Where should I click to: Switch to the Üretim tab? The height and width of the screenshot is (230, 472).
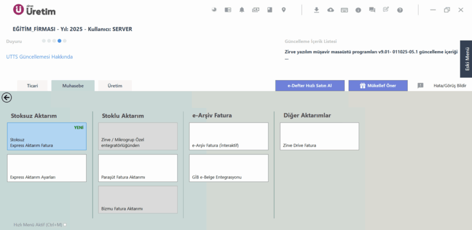pos(115,86)
